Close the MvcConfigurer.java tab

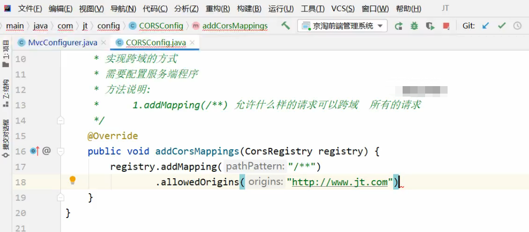(x=103, y=43)
